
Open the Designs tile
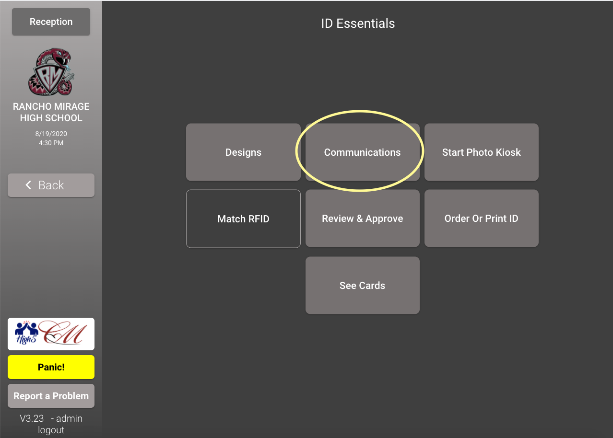coord(243,152)
